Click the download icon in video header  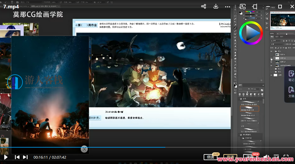tap(216, 7)
